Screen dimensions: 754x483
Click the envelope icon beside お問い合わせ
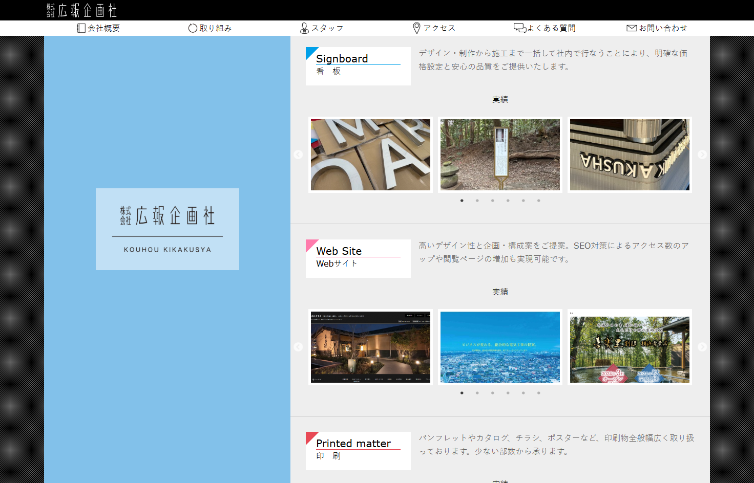(x=632, y=28)
